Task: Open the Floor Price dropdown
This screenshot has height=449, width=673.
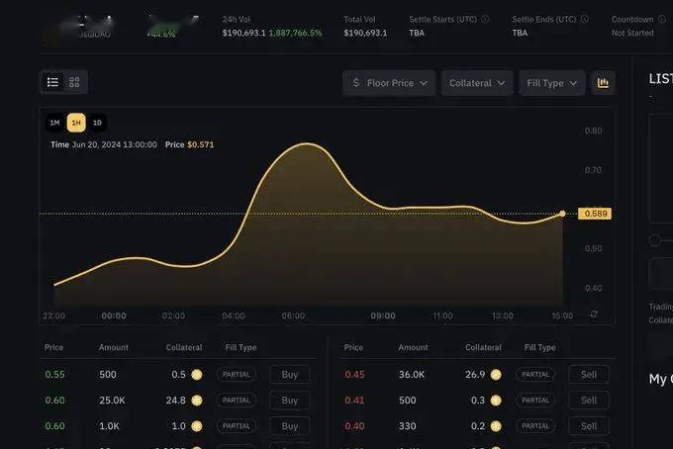Action: coord(389,83)
